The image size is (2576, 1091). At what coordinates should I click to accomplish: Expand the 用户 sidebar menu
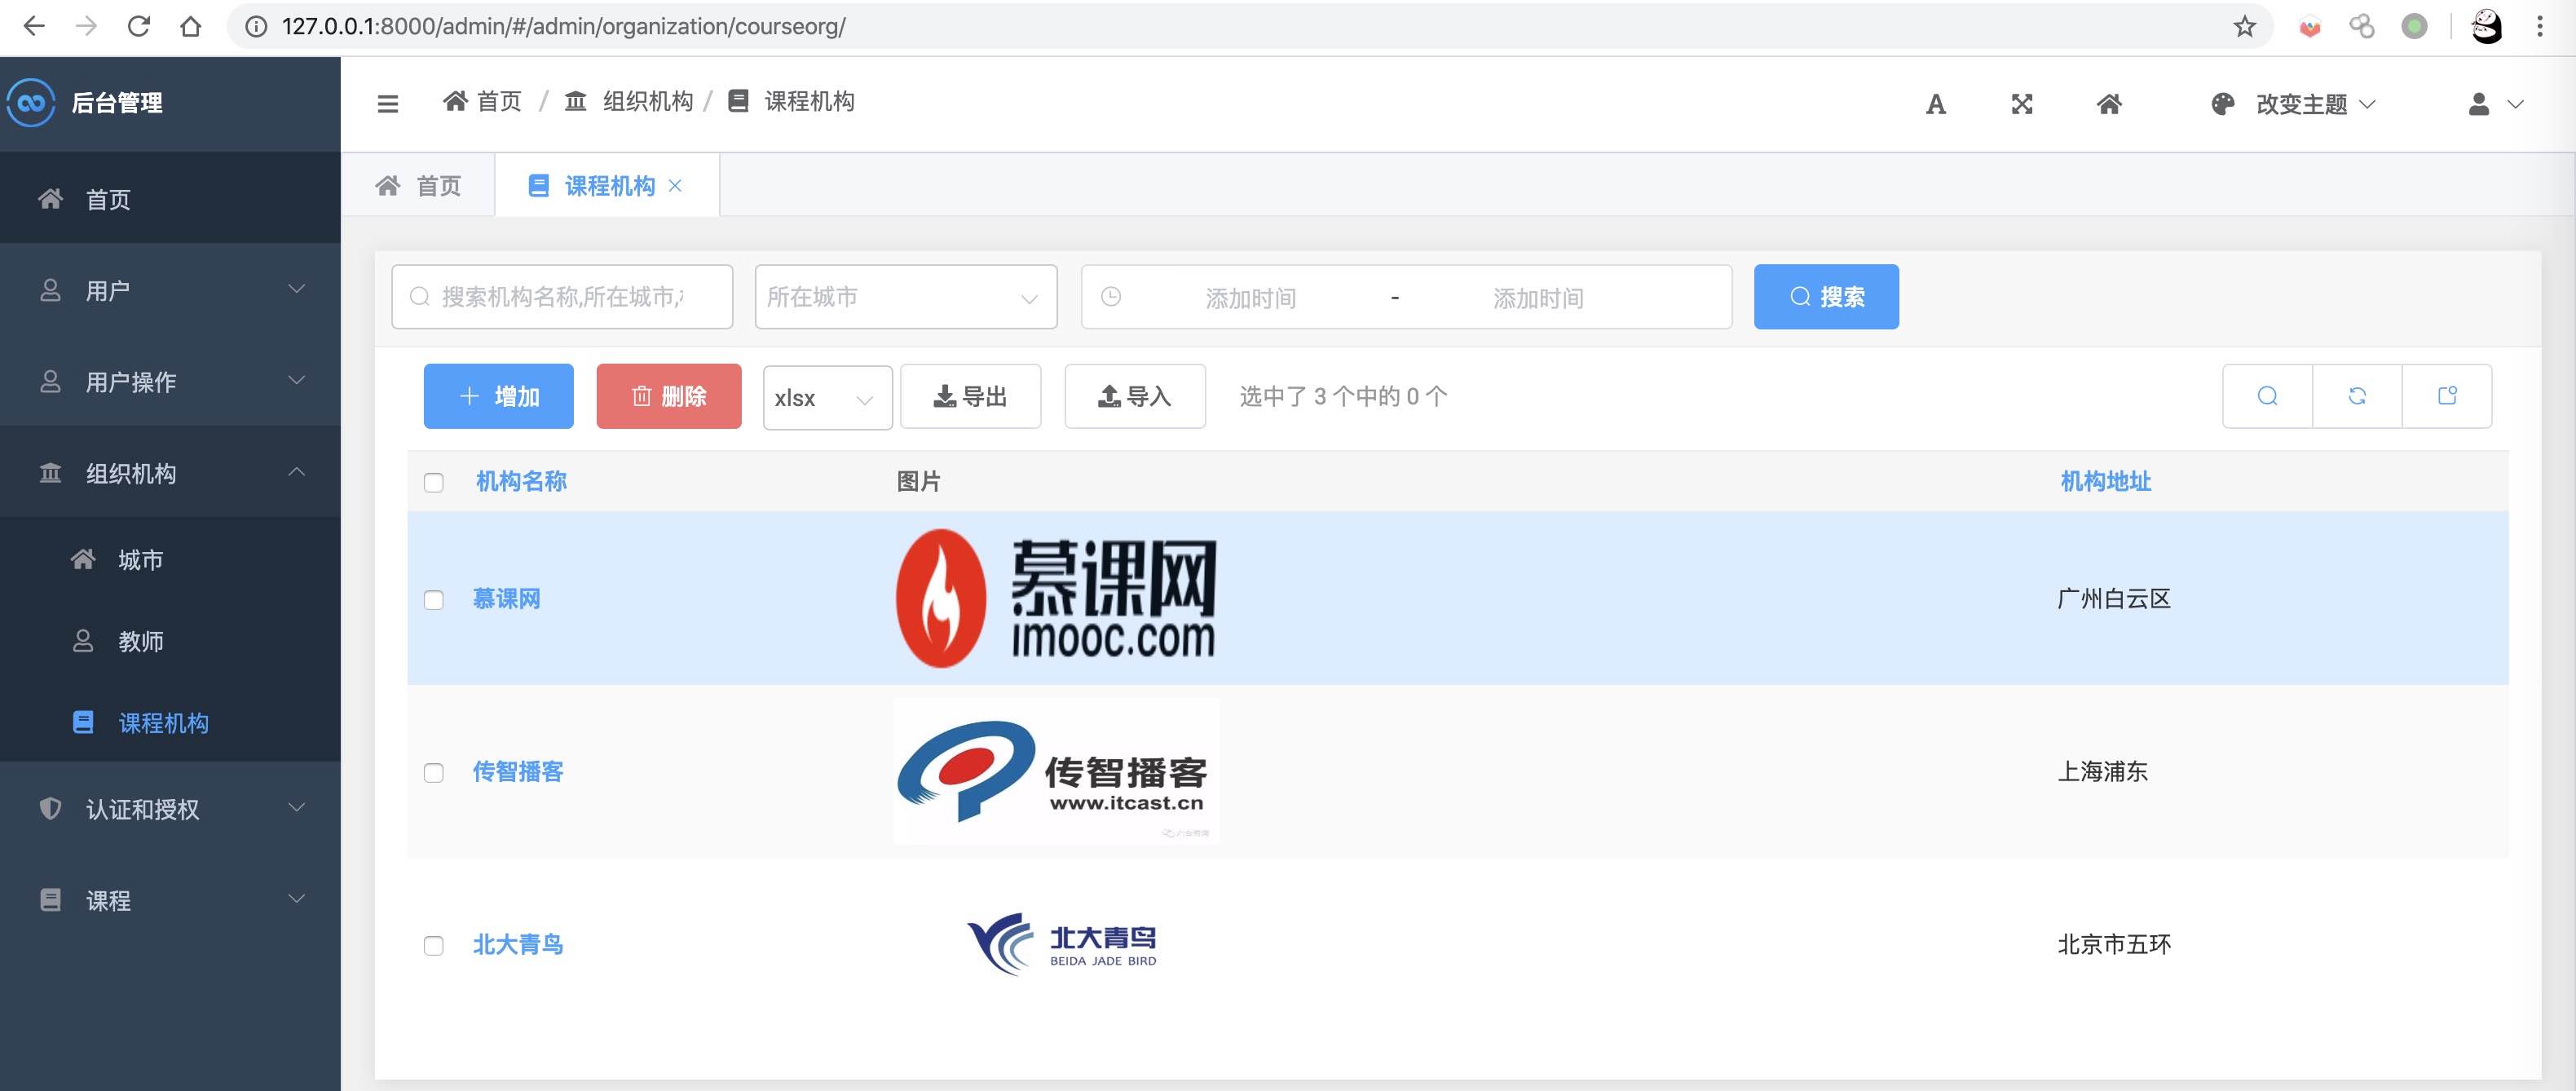click(170, 290)
